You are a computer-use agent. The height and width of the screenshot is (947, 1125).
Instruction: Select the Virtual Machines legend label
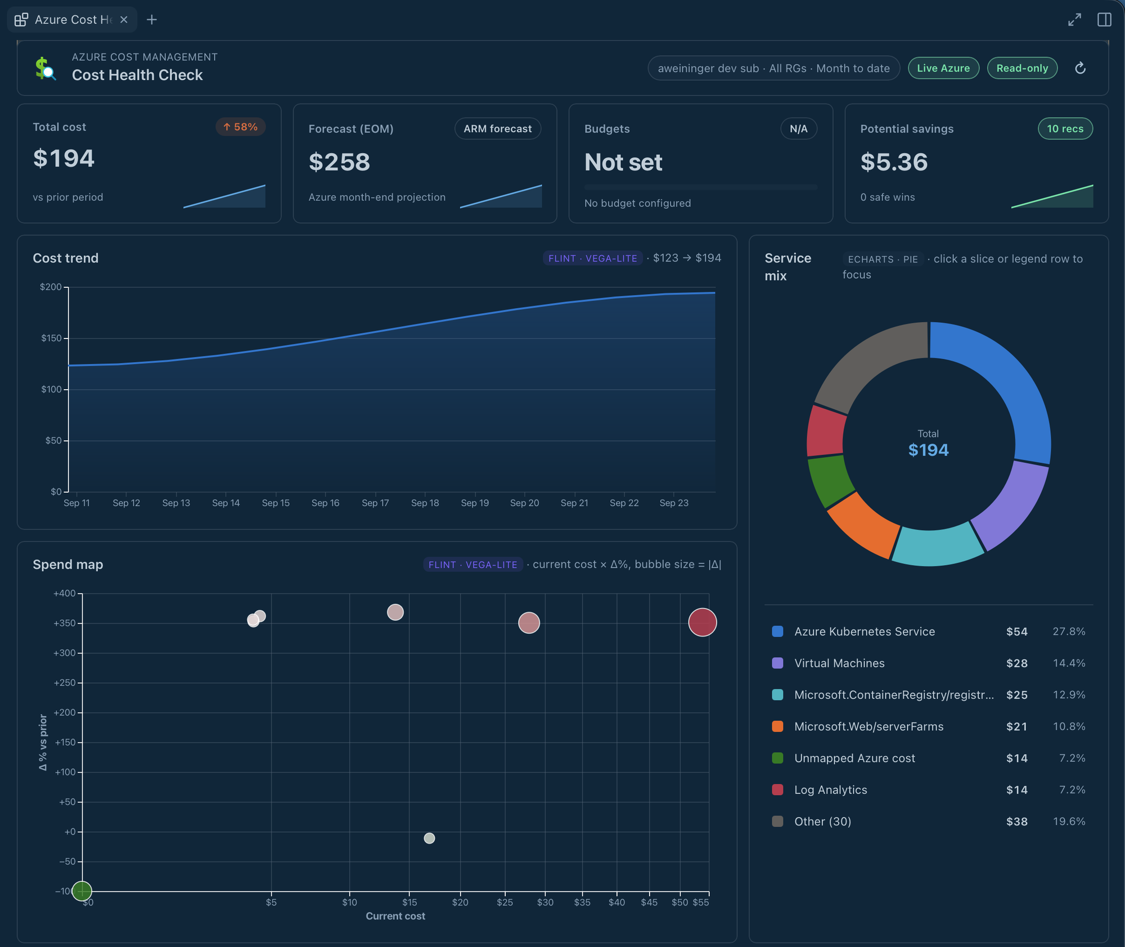(839, 663)
